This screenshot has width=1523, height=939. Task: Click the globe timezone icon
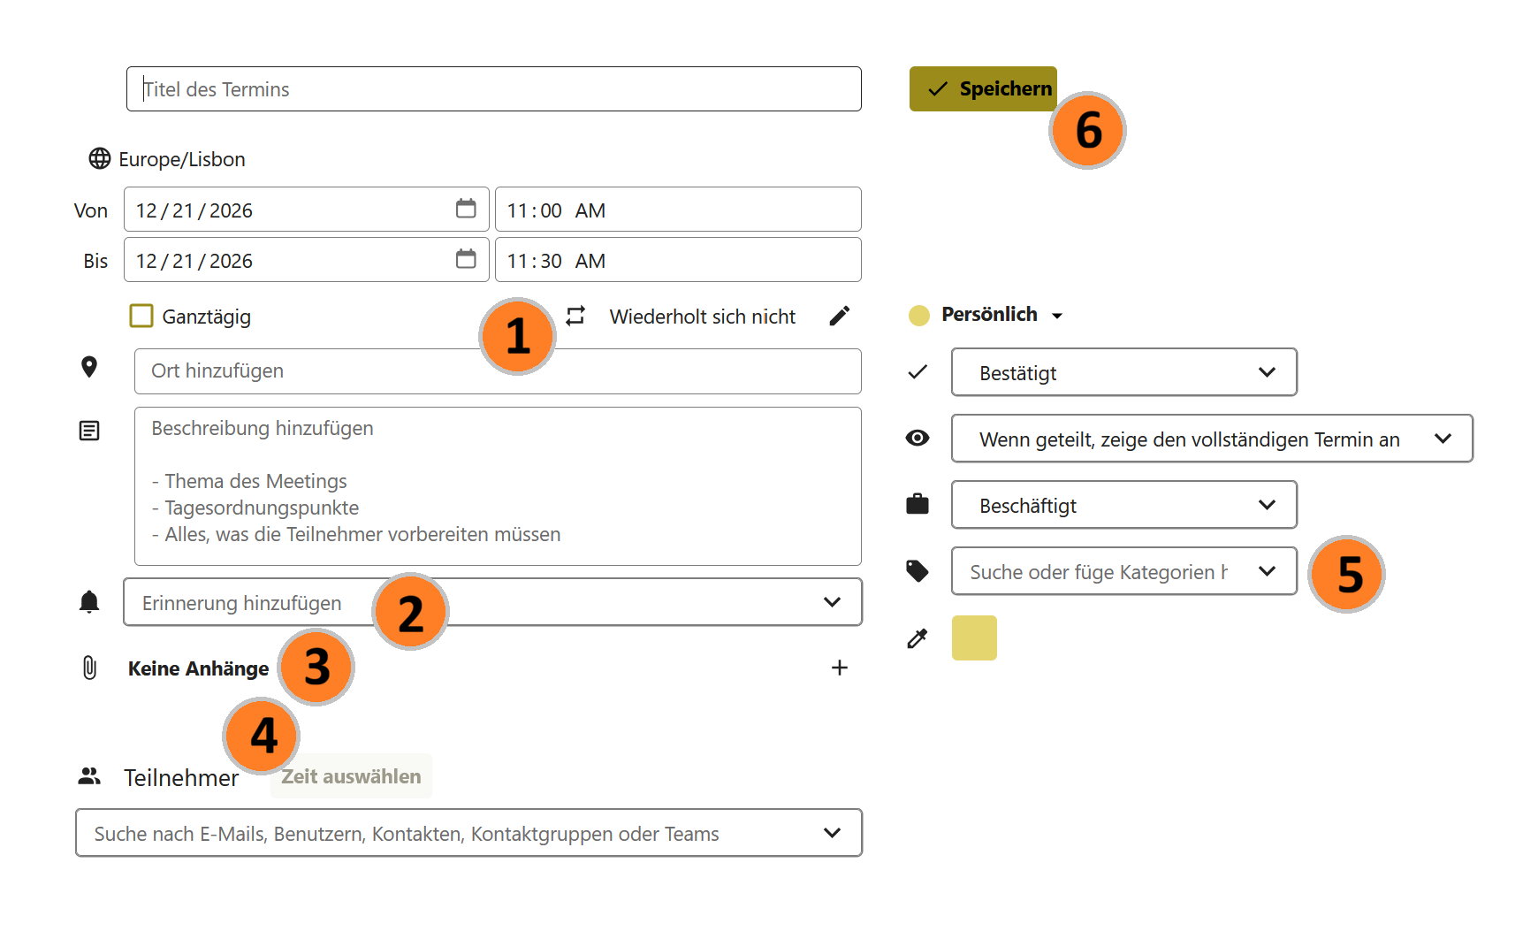click(100, 158)
